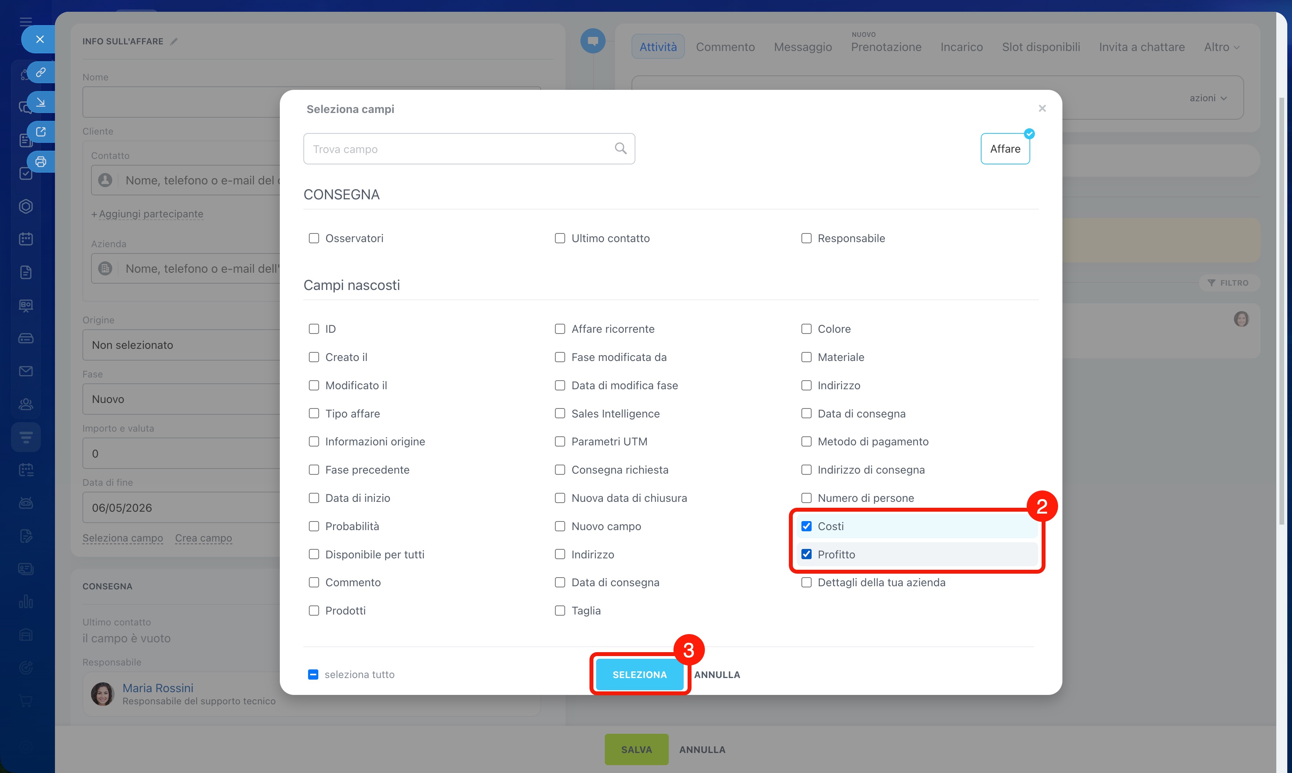
Task: Click the collapse arrow icon button
Action: 41,102
